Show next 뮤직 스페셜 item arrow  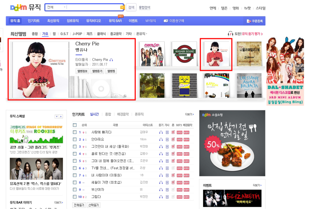click(x=61, y=117)
